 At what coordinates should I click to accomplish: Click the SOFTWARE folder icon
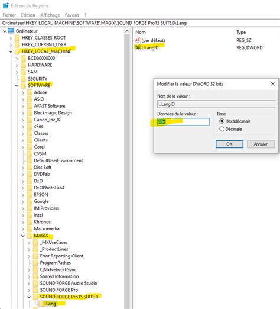pos(23,85)
